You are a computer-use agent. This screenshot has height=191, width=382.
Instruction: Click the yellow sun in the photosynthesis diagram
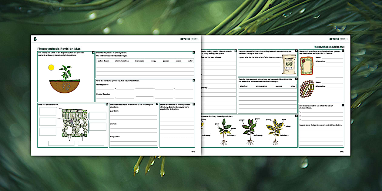point(51,67)
